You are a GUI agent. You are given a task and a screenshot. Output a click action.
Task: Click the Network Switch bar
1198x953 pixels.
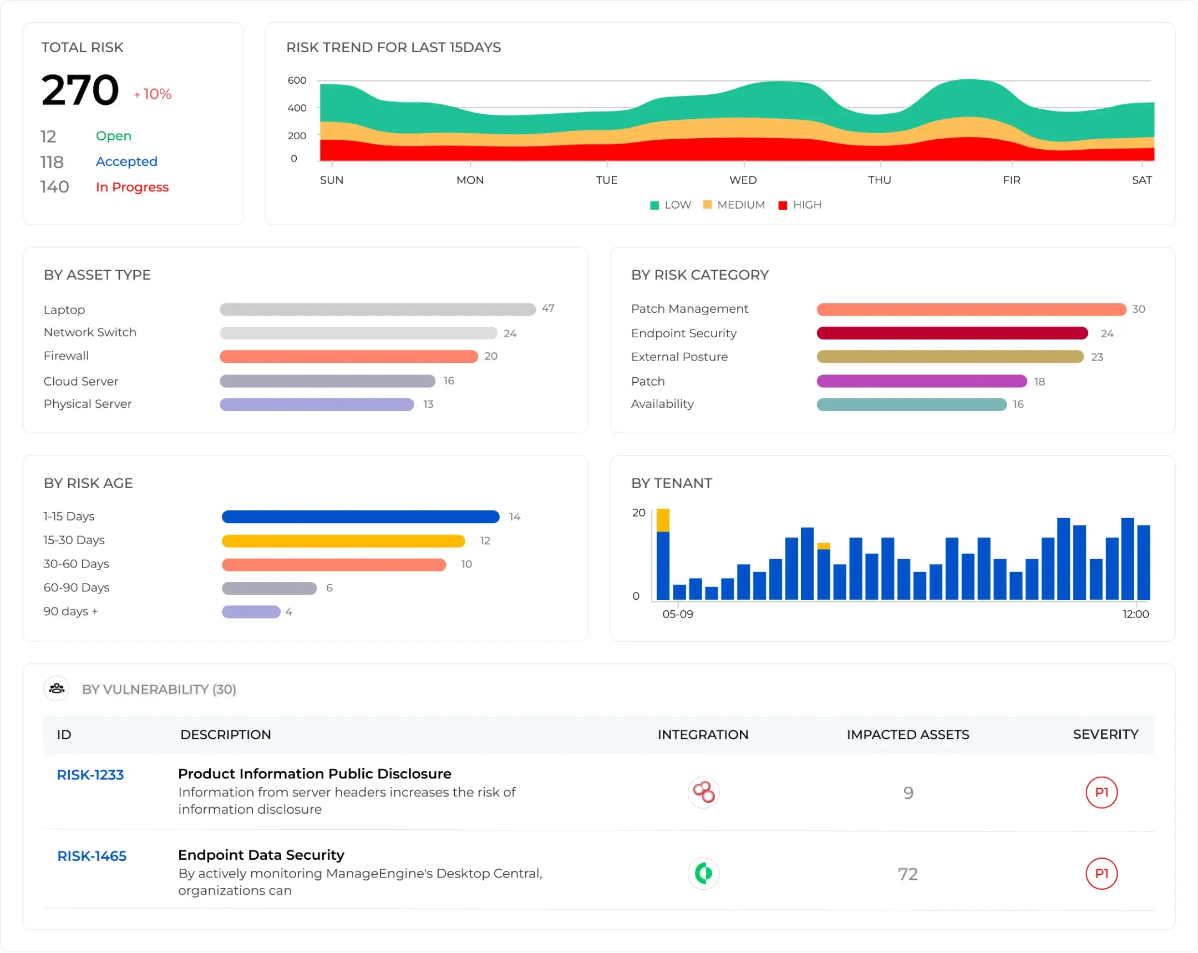click(358, 333)
